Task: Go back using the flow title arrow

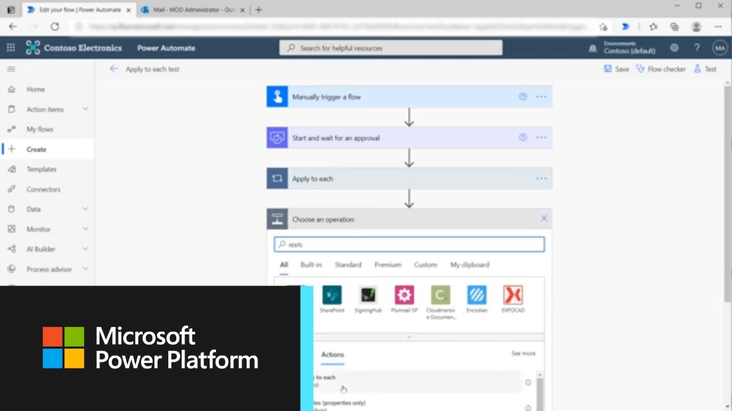Action: [114, 69]
